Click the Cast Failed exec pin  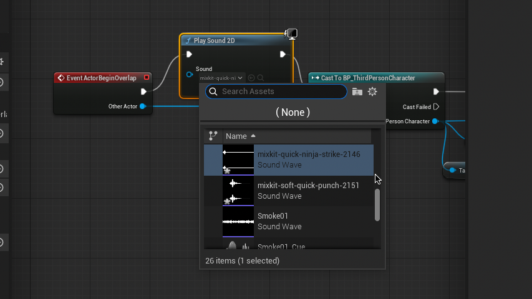coord(436,107)
